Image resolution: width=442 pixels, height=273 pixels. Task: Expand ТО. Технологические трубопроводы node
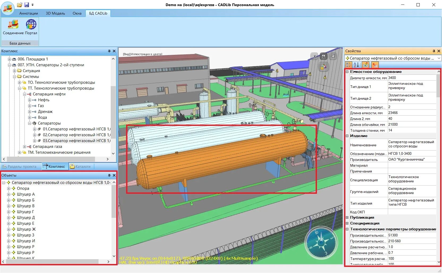point(19,82)
